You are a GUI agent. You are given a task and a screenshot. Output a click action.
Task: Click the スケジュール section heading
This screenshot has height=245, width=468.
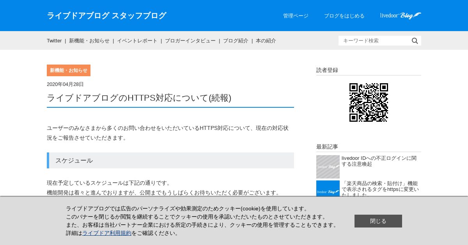pos(170,160)
